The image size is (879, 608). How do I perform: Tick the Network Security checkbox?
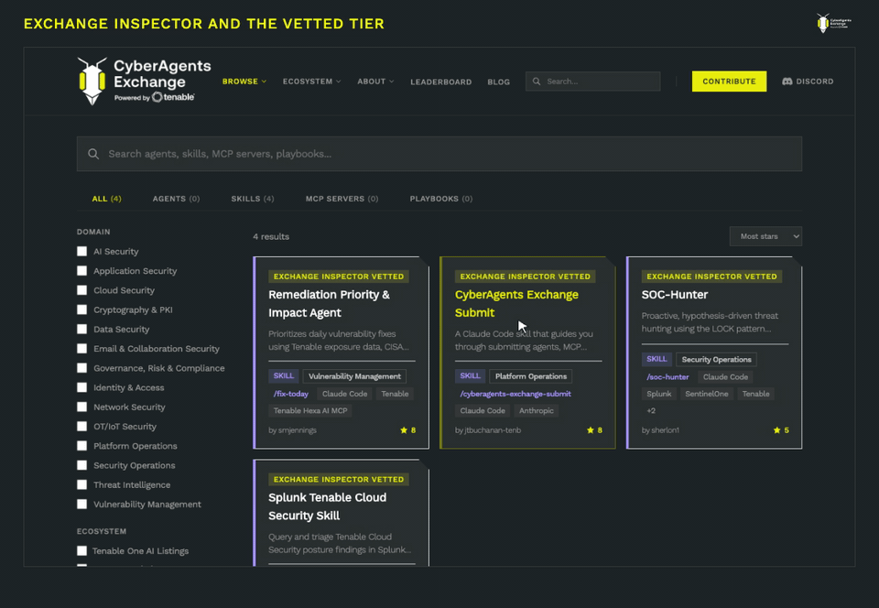(81, 407)
